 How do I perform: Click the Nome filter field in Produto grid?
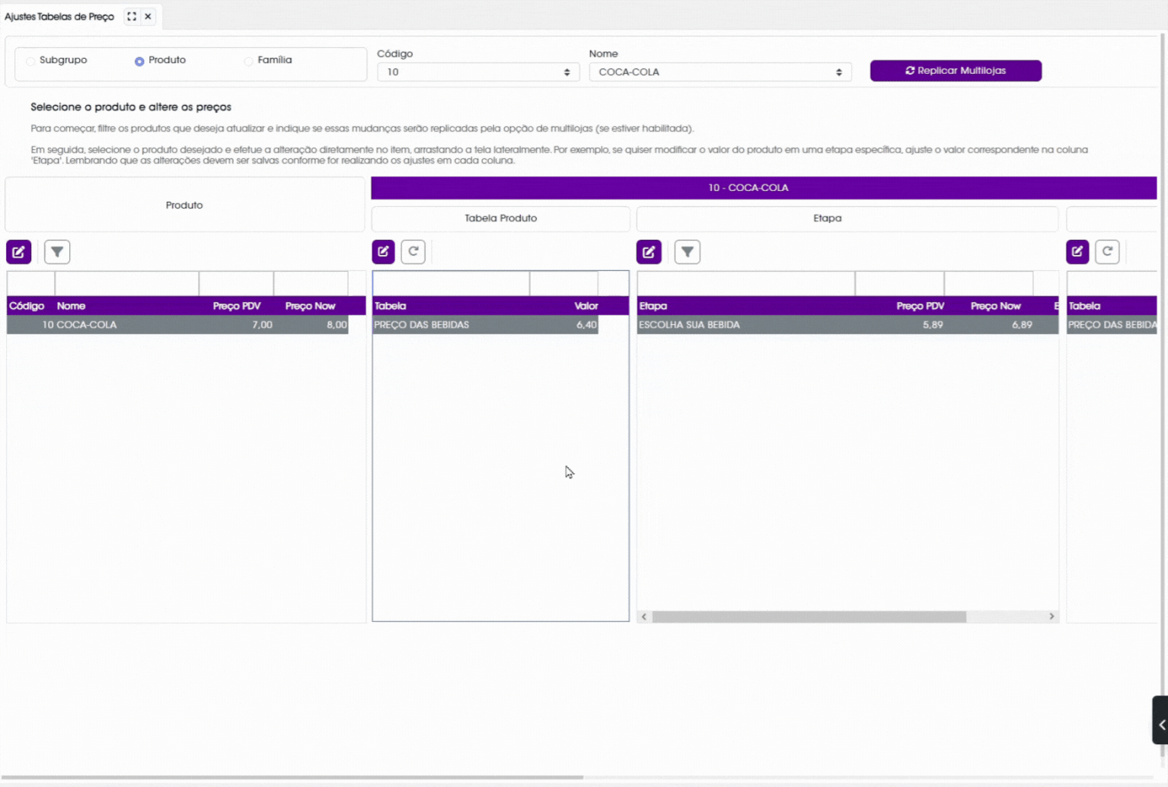[x=126, y=284]
